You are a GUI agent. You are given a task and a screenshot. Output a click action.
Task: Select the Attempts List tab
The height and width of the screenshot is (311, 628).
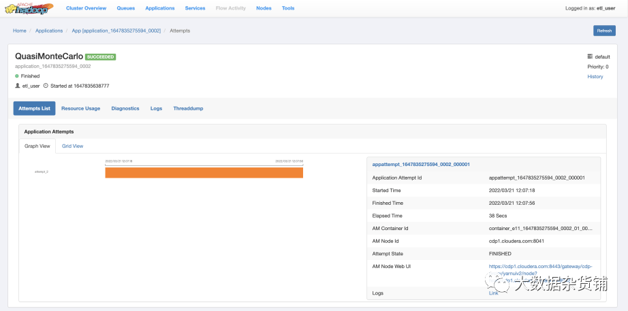35,108
